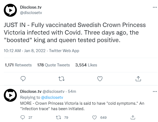Screen dimensions: 158x122
Task: Like the follow-up tweet with 649 likes
Action: (94, 117)
